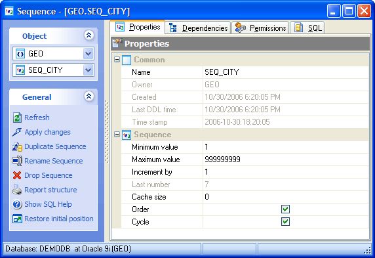Click the Show SQL Help question icon
The height and width of the screenshot is (258, 375).
[17, 204]
